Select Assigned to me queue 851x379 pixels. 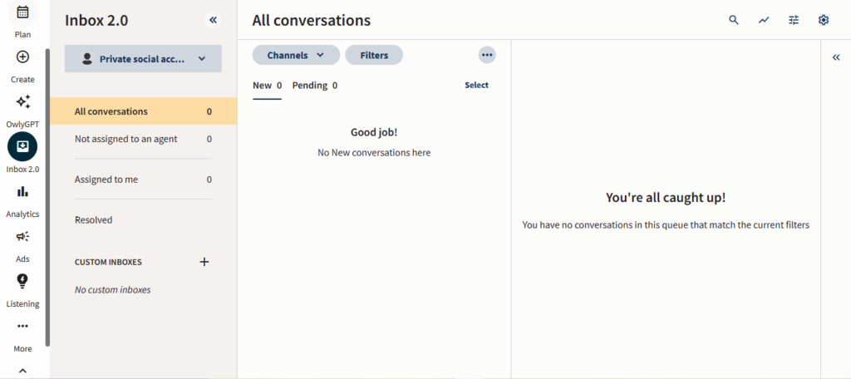(x=143, y=180)
